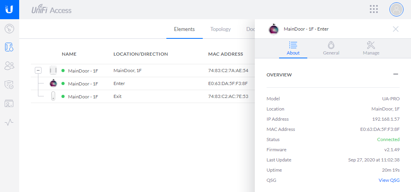Image resolution: width=411 pixels, height=192 pixels.
Task: Open the ID card icon in the sidebar
Action: point(9,103)
